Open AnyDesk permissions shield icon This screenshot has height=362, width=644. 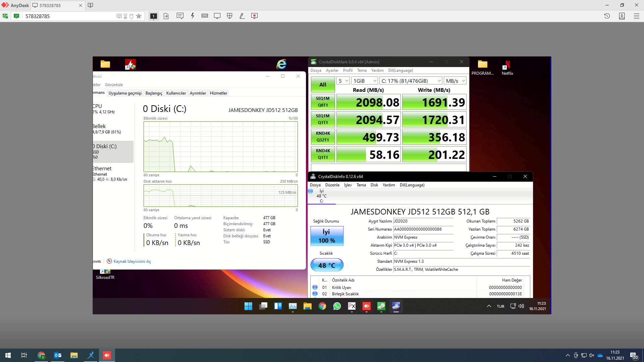(x=229, y=16)
